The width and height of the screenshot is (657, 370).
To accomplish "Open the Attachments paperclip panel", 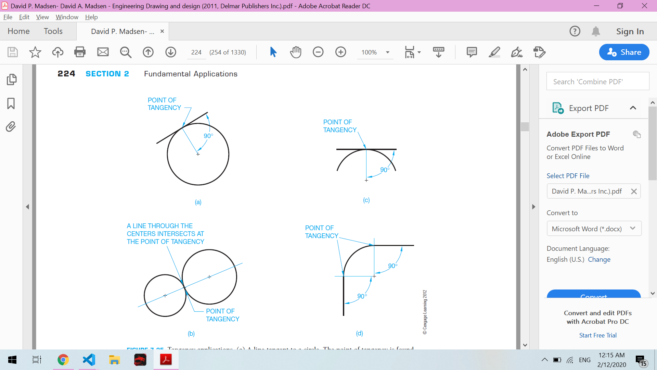I will tap(11, 127).
